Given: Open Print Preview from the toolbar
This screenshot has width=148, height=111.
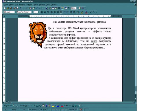Looking at the screenshot, I should click(17, 8).
